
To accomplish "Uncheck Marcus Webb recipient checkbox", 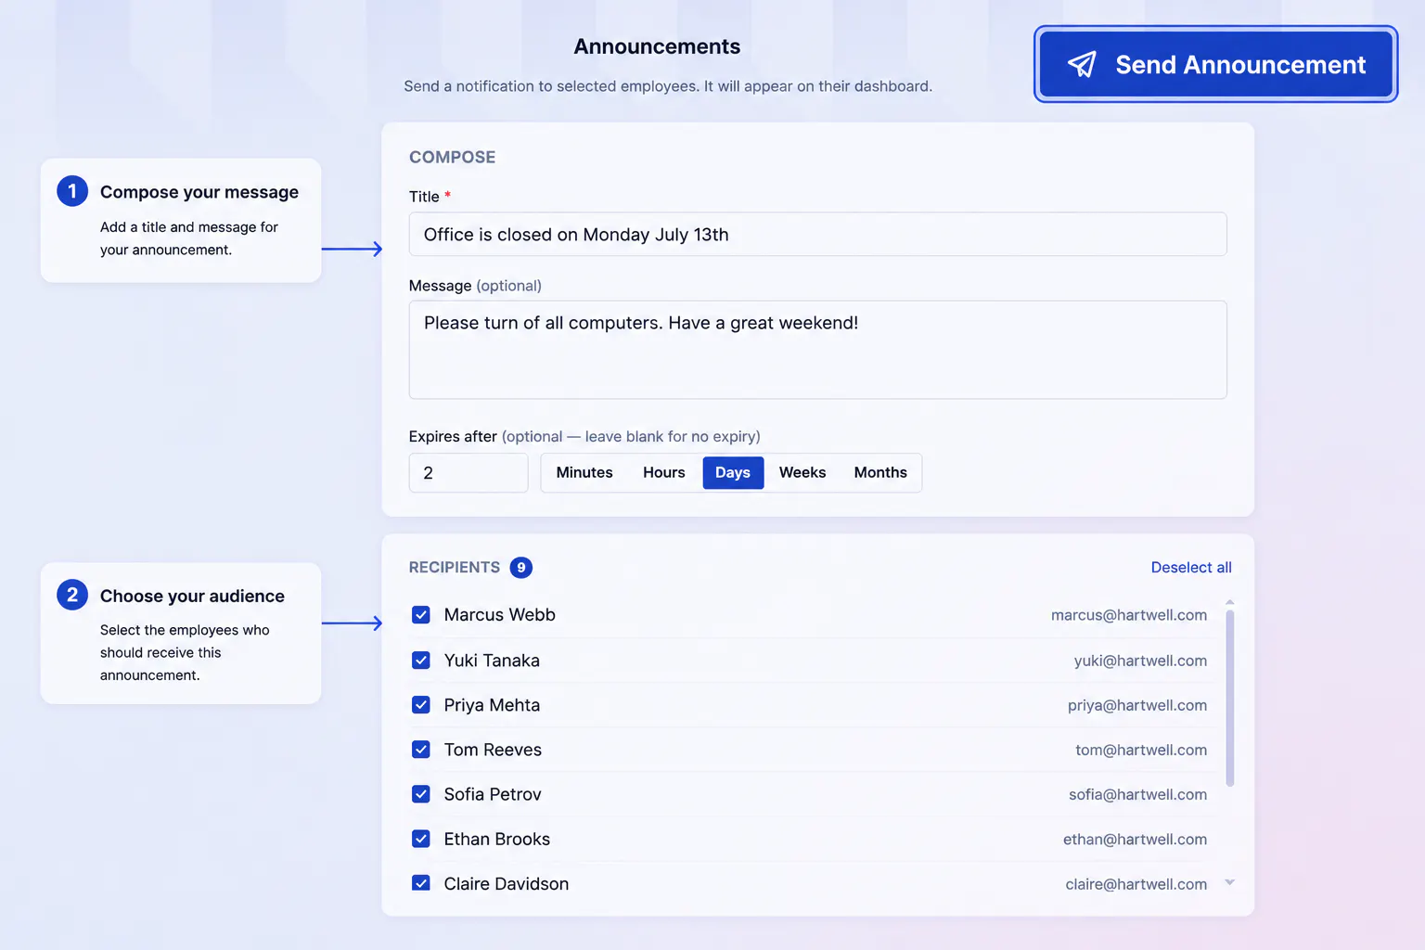I will tap(421, 615).
